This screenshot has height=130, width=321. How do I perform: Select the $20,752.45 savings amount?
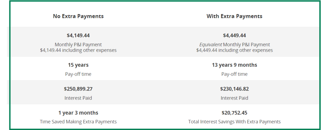[234, 112]
